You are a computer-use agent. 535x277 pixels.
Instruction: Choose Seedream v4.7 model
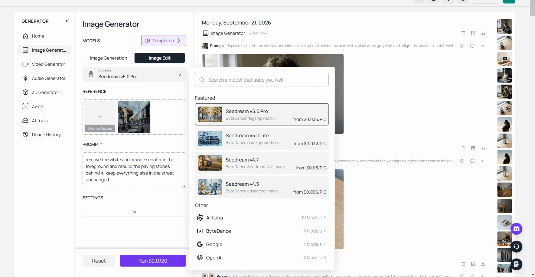(x=262, y=163)
